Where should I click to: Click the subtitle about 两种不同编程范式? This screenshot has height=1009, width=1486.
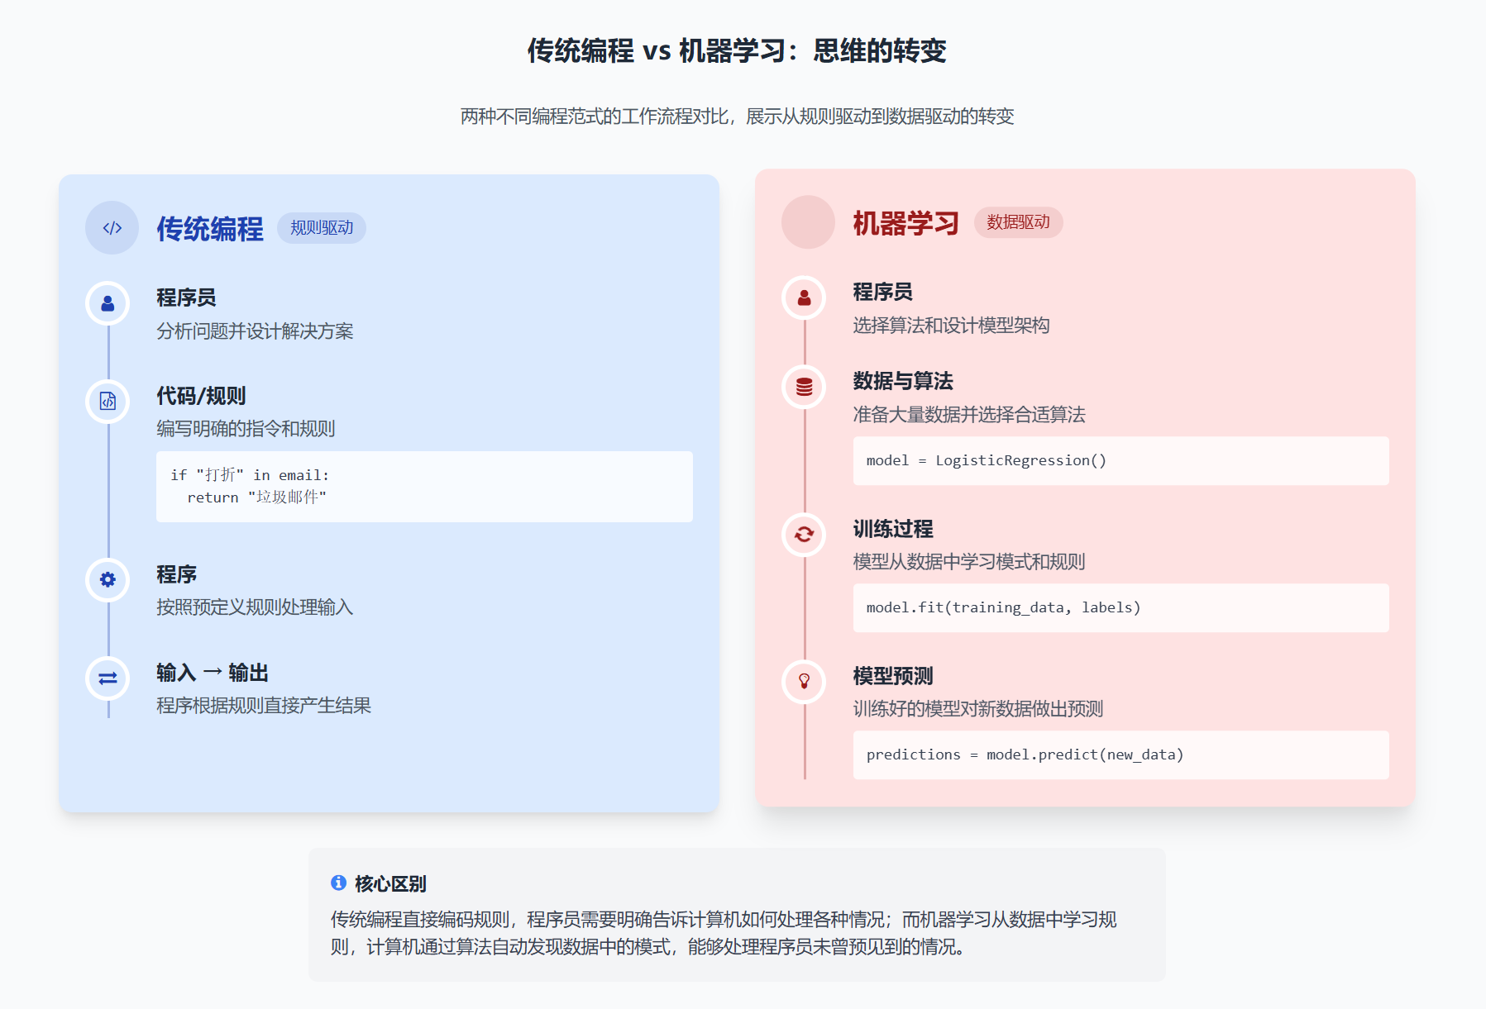point(737,117)
